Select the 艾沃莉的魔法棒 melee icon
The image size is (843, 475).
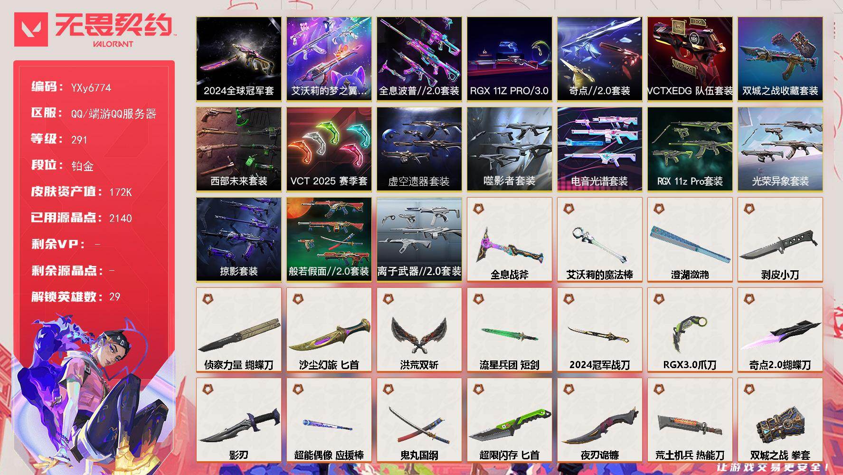pos(600,244)
